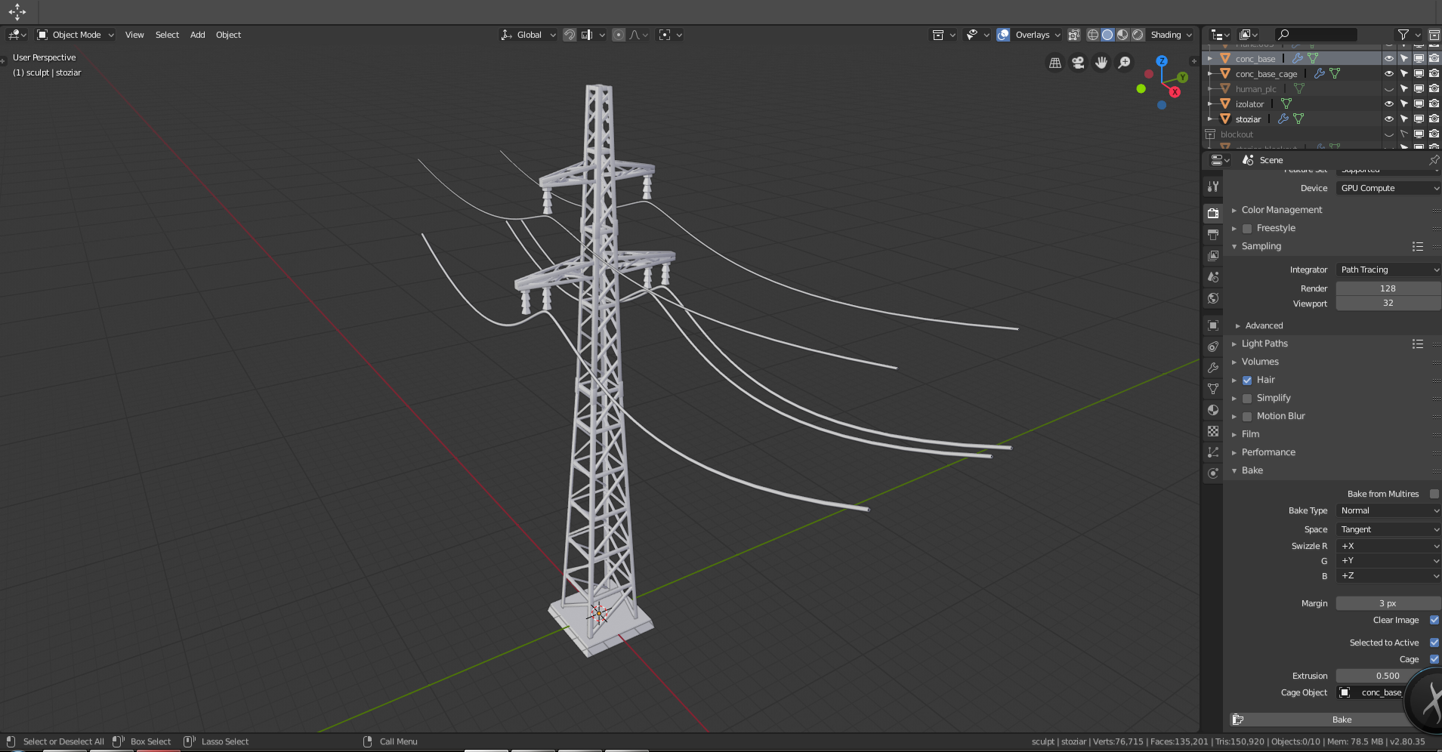The width and height of the screenshot is (1442, 752).
Task: Select wireframe viewport shading mode
Action: pos(1092,35)
